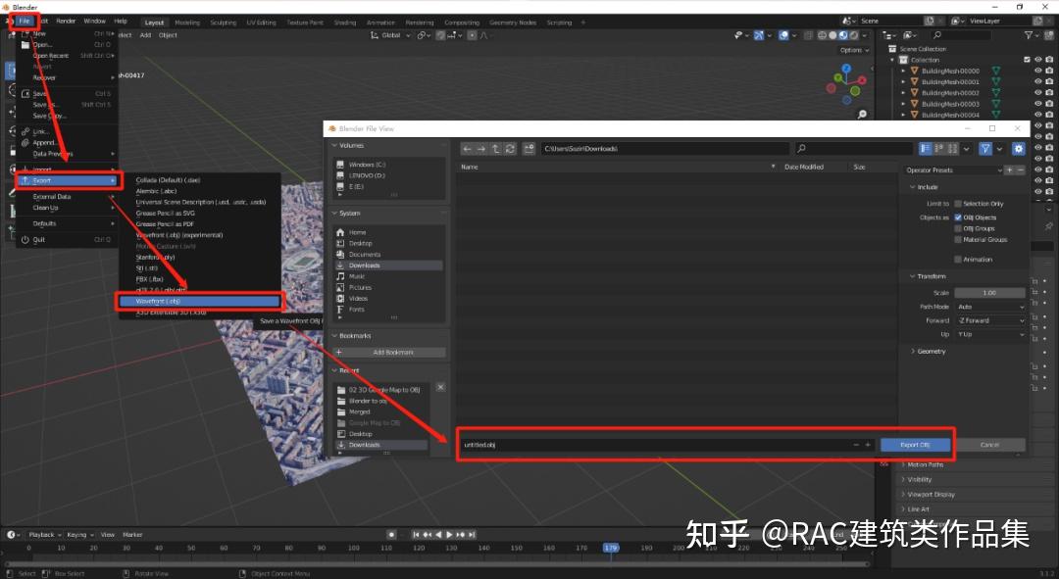Toggle the options gear in file browser
The image size is (1059, 579).
pos(1019,149)
